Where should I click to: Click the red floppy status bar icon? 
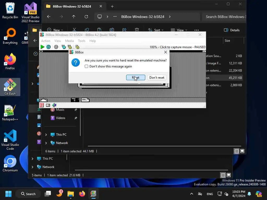coord(41,105)
